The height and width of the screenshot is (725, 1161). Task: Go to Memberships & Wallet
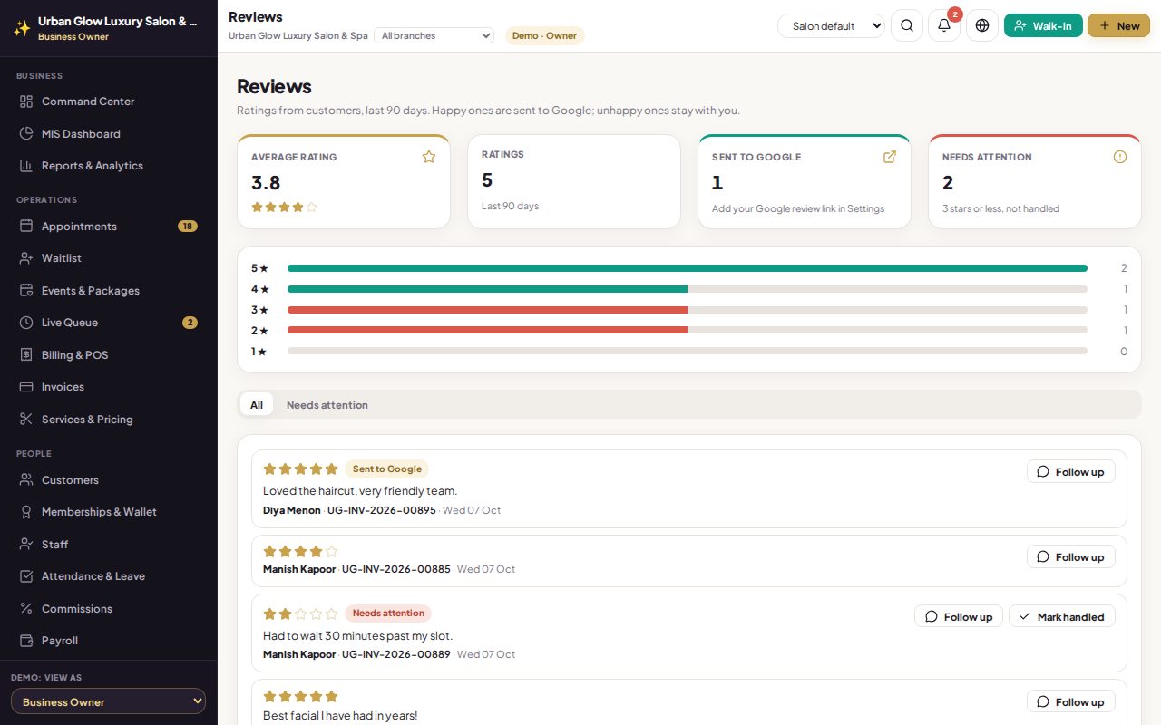(x=109, y=512)
